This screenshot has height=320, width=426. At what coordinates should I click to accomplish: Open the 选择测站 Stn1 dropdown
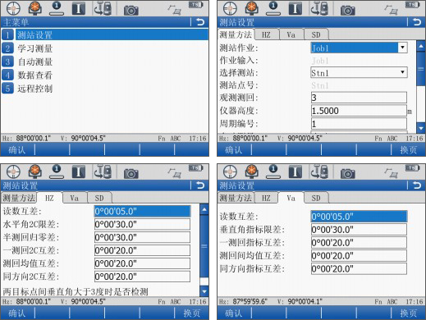[x=402, y=72]
